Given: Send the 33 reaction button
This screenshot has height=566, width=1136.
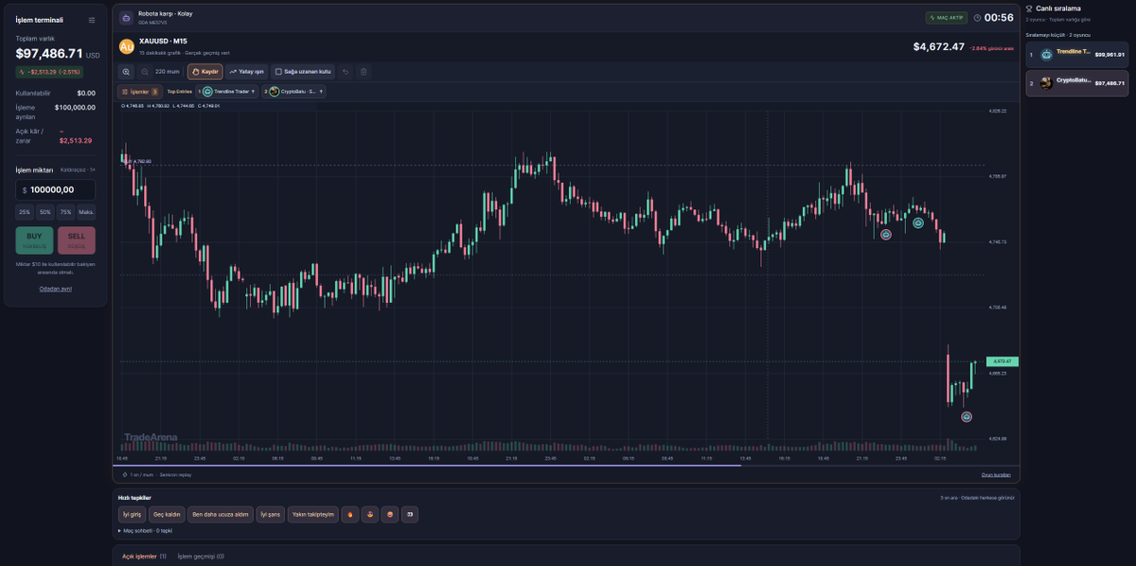Looking at the screenshot, I should tap(410, 514).
